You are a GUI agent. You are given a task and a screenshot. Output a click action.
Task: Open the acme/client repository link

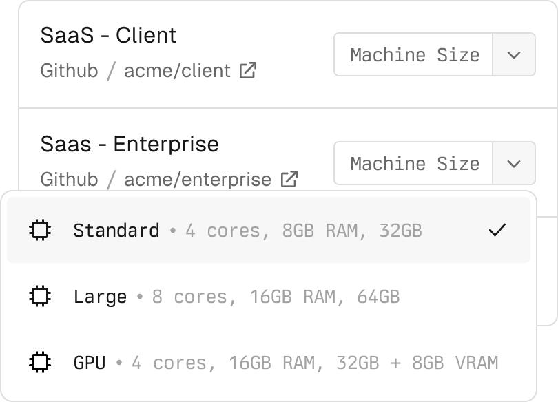click(x=177, y=70)
